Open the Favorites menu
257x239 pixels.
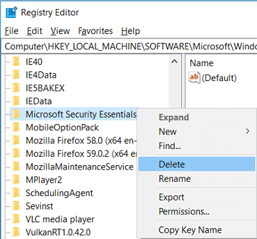click(95, 31)
